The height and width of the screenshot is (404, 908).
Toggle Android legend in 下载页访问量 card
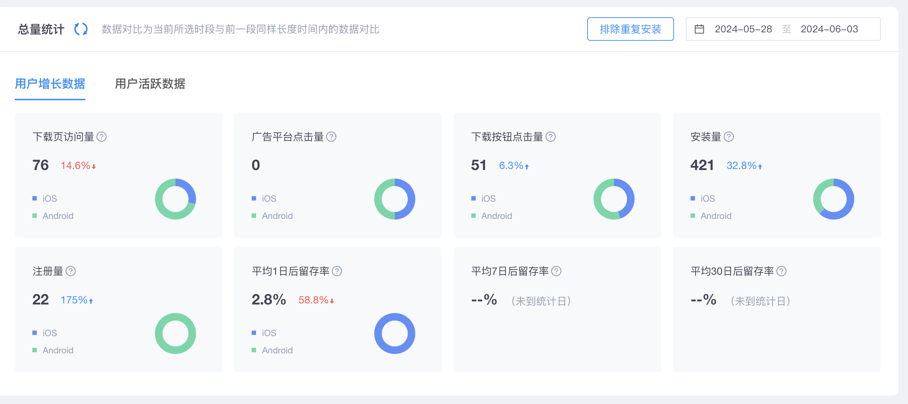point(53,216)
